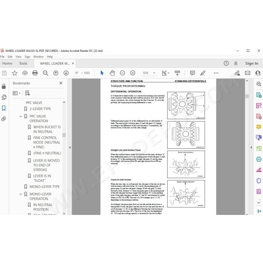The height and width of the screenshot is (263, 263).
Task: Activate the Hand pan tool
Action: 112,73
